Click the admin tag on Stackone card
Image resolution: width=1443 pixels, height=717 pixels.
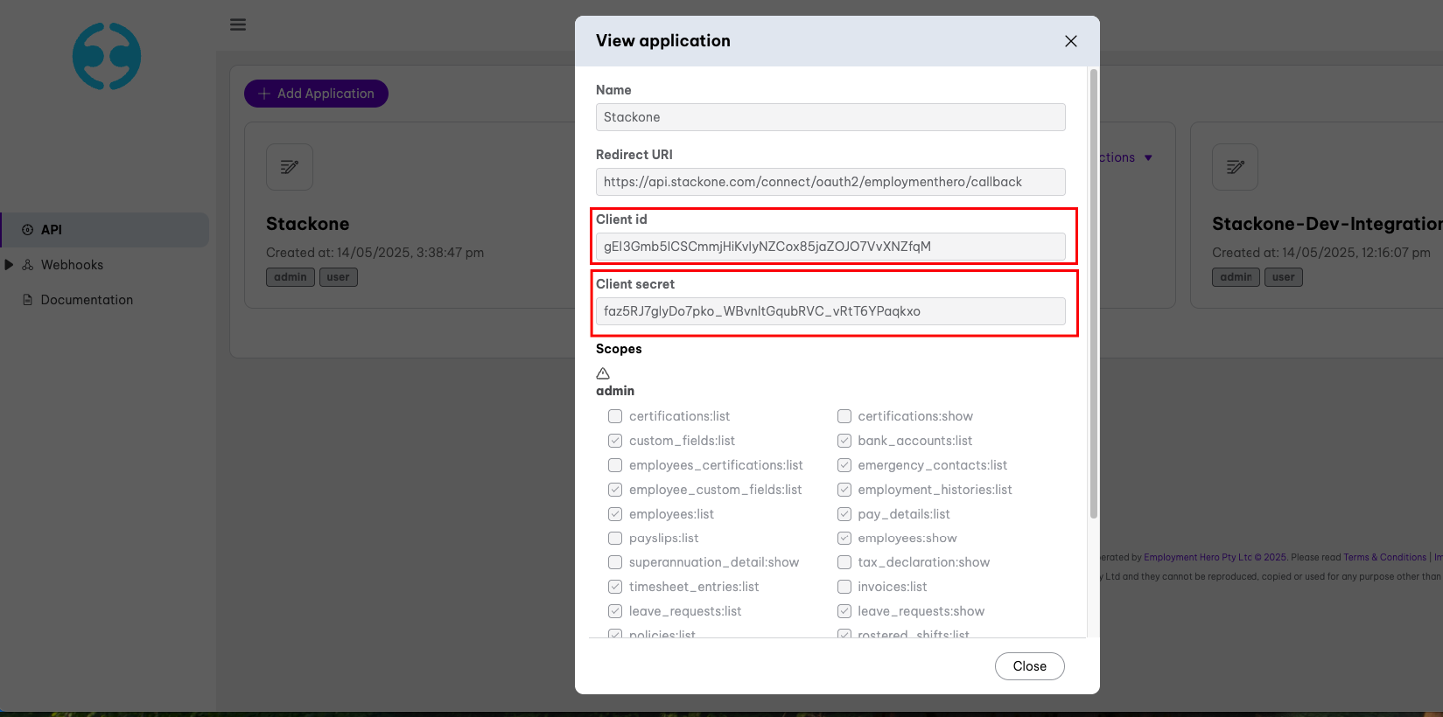click(x=291, y=277)
